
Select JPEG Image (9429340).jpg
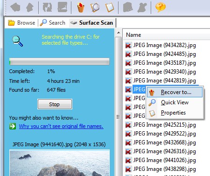point(165,72)
